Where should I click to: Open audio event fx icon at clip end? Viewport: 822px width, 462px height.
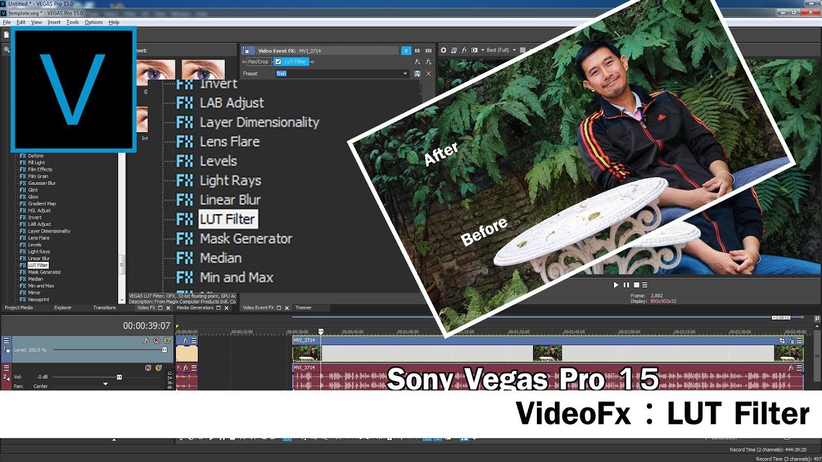(791, 368)
